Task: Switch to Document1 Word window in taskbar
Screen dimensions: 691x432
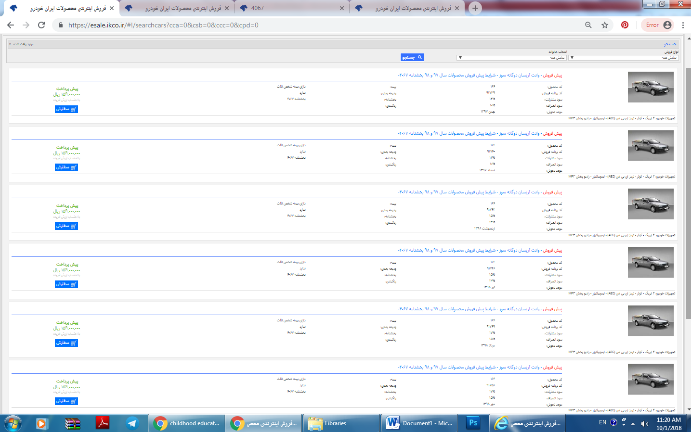Action: coord(420,423)
